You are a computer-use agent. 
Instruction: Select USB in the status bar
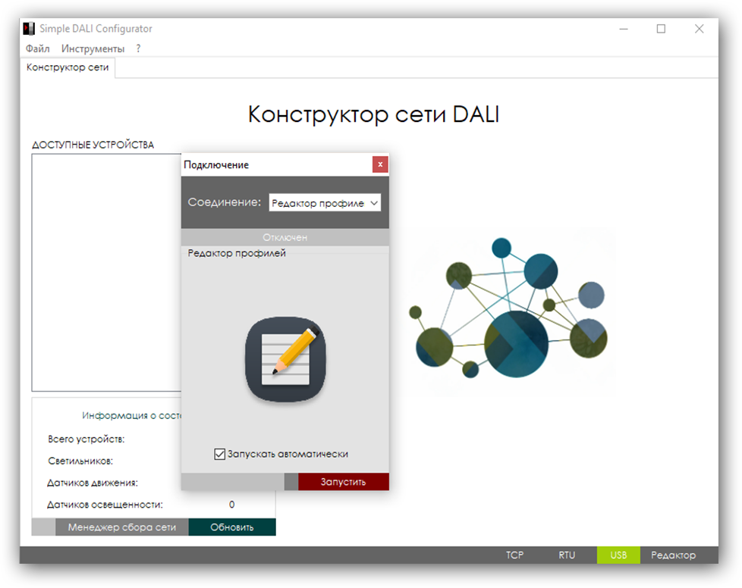[618, 555]
